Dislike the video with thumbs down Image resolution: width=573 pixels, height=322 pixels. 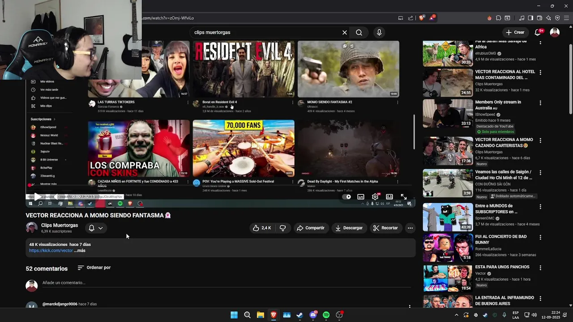pyautogui.click(x=283, y=228)
